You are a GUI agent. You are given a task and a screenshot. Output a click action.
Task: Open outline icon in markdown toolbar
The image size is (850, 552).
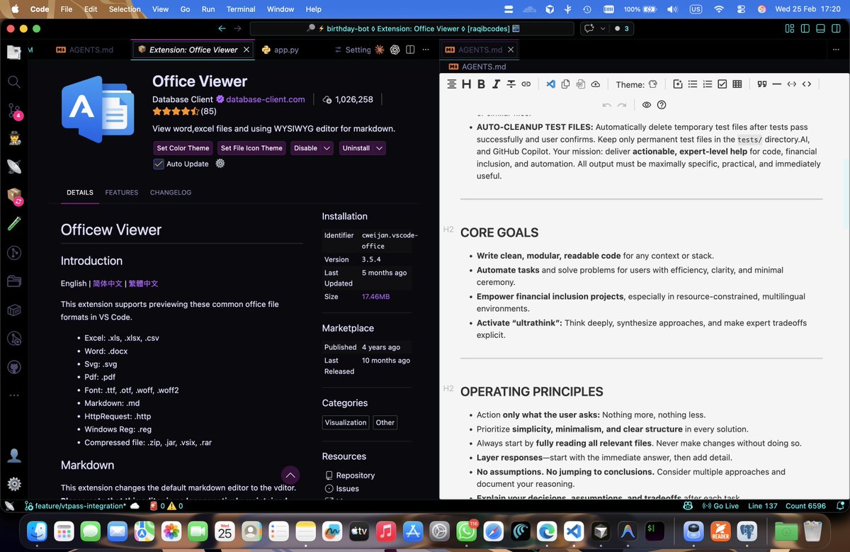(451, 84)
